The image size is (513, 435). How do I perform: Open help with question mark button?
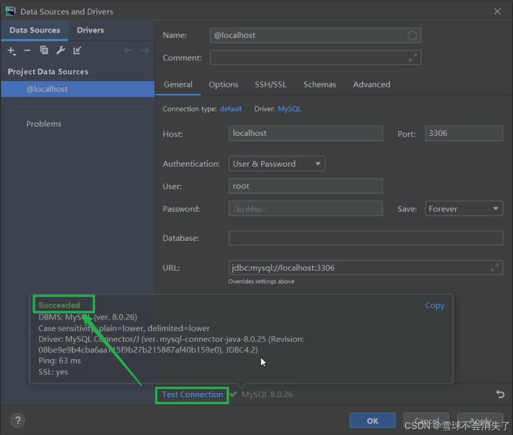pyautogui.click(x=18, y=420)
